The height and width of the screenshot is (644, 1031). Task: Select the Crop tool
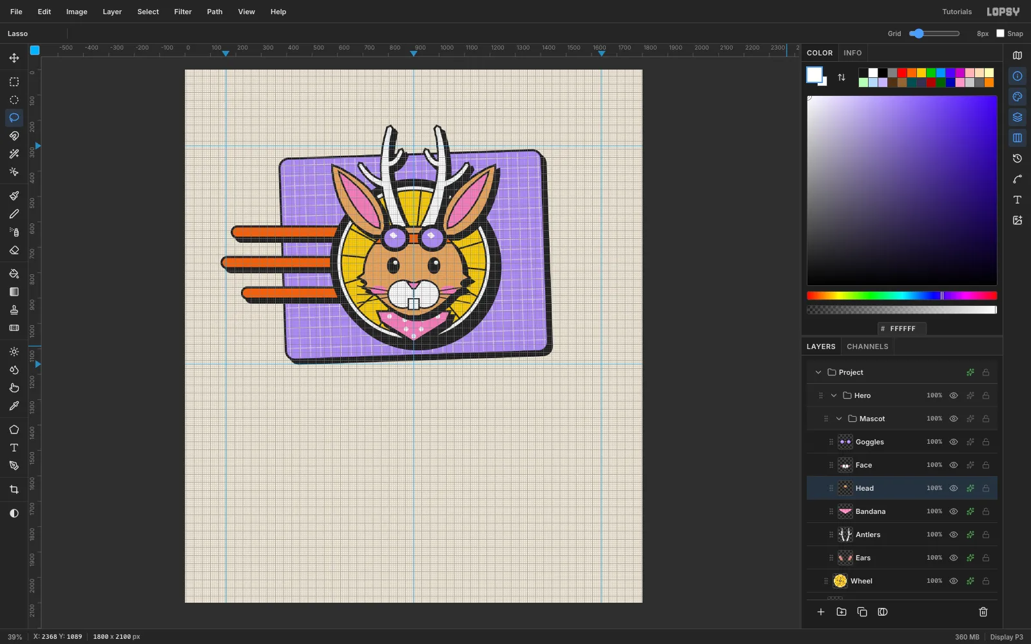point(14,489)
